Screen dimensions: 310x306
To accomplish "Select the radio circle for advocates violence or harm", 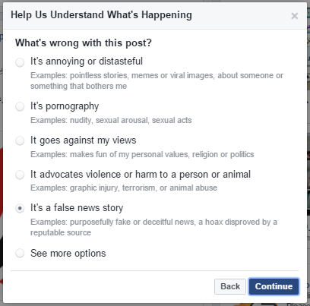I will click(x=20, y=175).
